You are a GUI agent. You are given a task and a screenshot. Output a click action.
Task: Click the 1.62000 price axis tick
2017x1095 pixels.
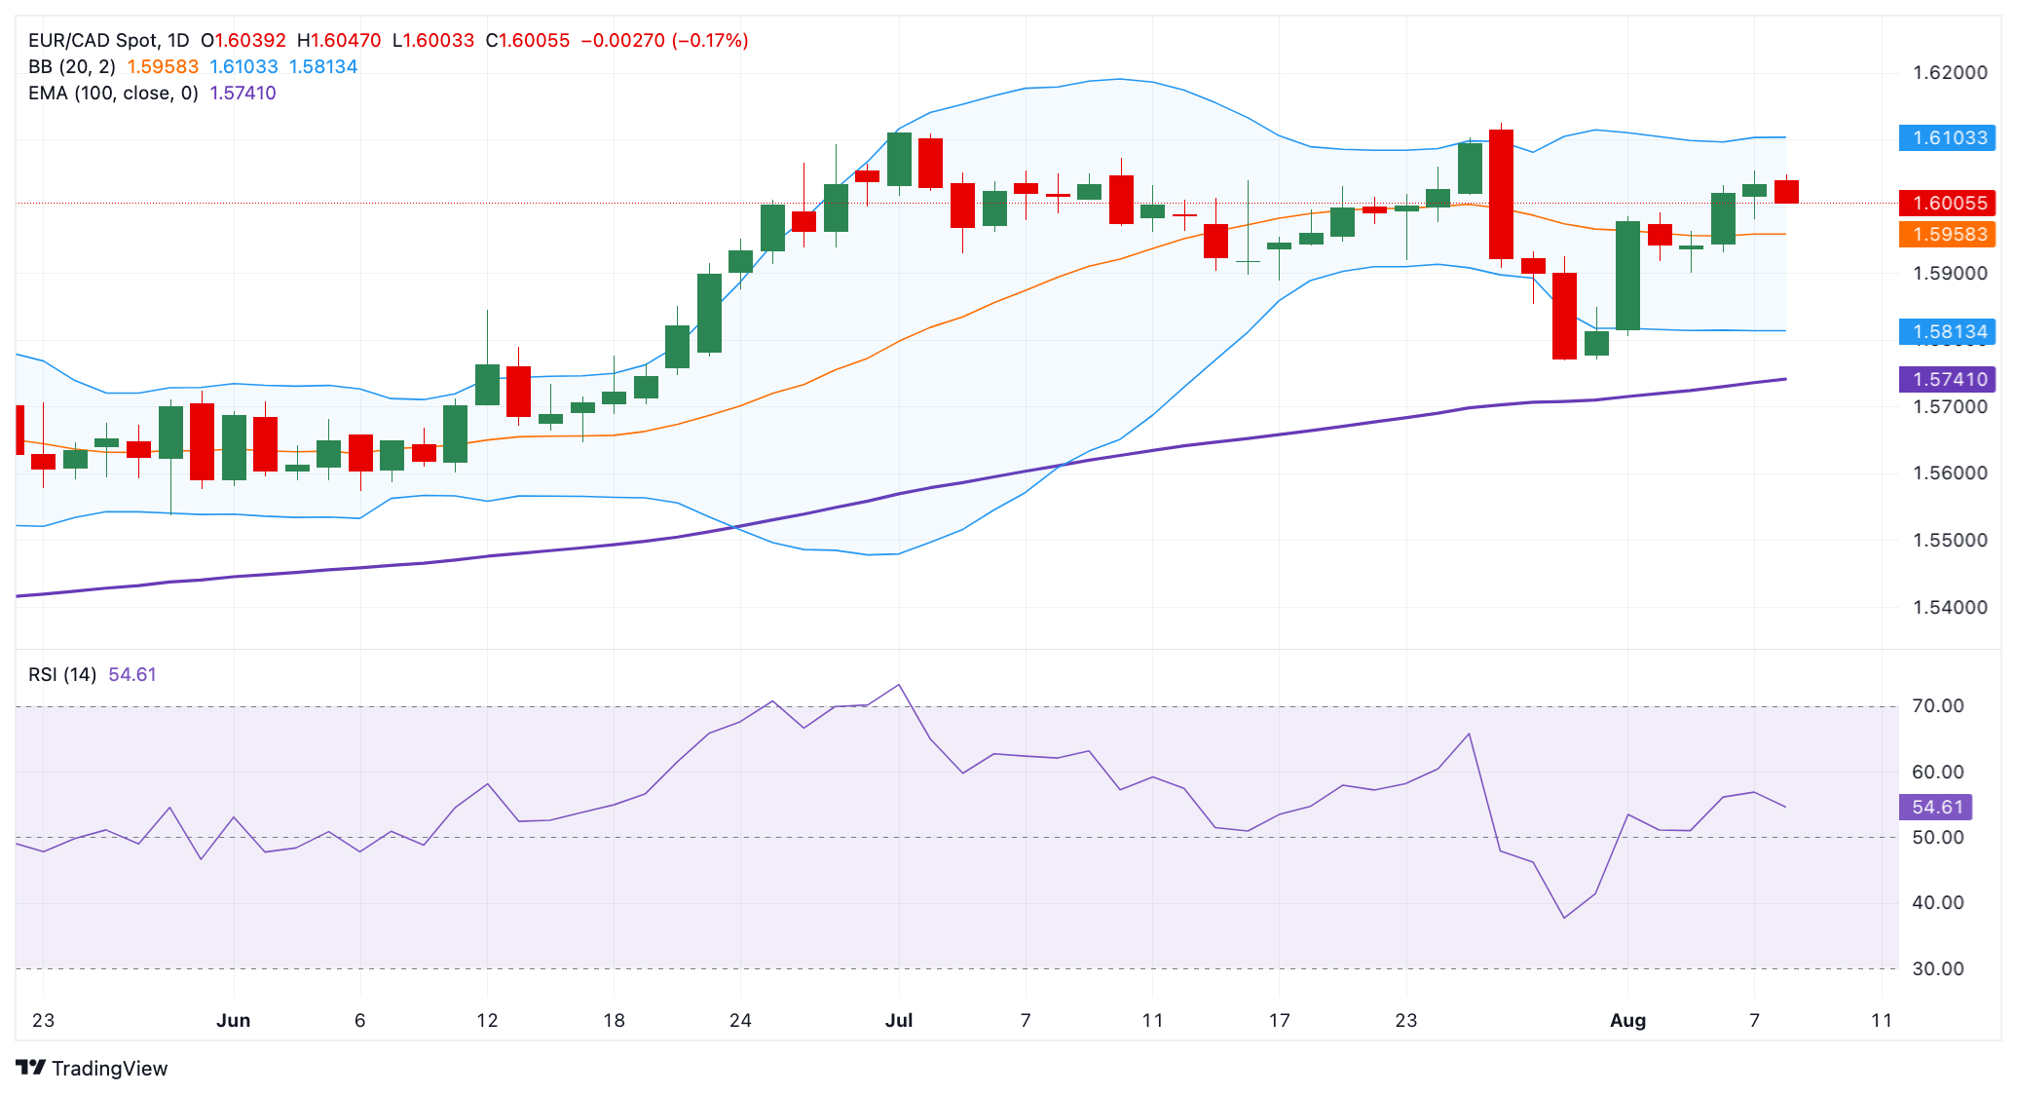1949,73
